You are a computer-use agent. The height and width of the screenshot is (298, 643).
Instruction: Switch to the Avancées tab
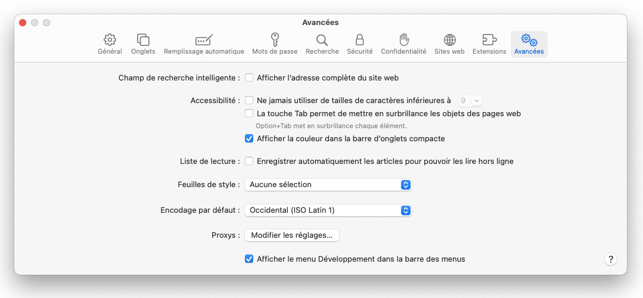[x=529, y=44]
